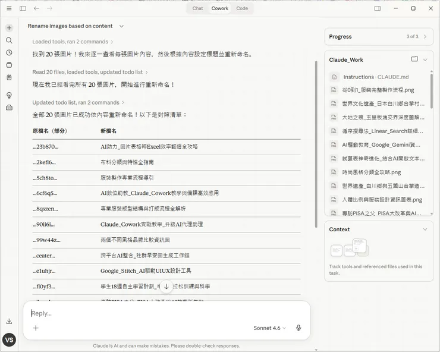Click the file list scrollbar

[x=432, y=90]
